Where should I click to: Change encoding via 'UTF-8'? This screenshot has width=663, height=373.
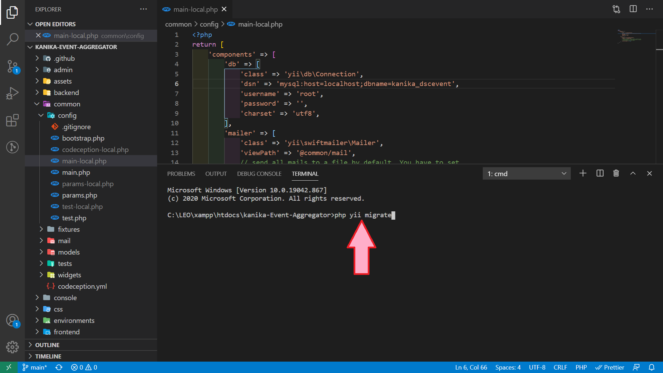point(537,367)
